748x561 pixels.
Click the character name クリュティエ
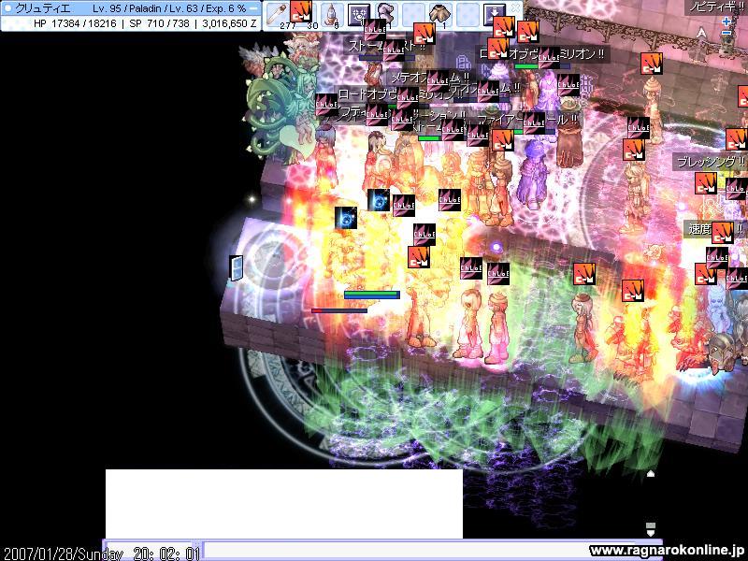click(x=43, y=8)
